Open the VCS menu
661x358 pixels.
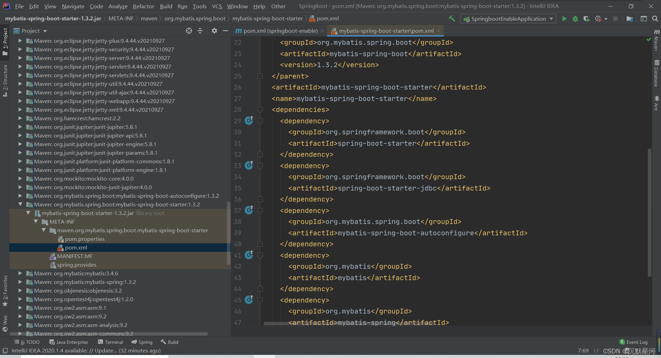coord(217,6)
